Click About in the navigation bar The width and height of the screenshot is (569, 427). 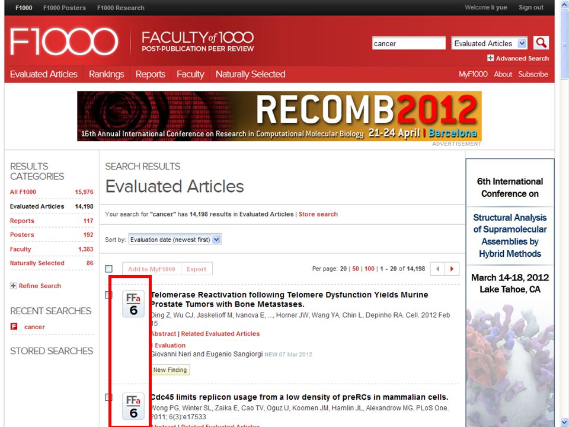503,74
